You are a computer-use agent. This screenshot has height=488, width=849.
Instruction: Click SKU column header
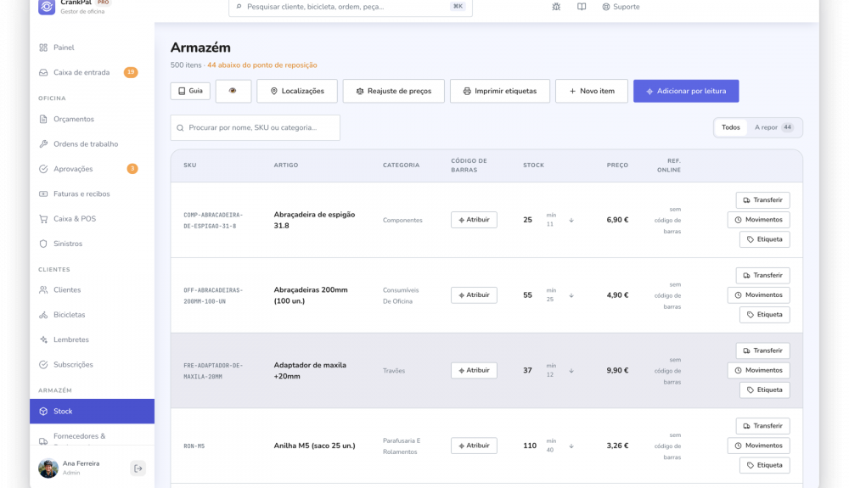point(190,165)
